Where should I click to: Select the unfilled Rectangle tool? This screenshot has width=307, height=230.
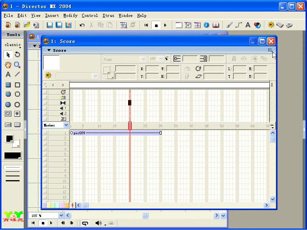(x=17, y=85)
